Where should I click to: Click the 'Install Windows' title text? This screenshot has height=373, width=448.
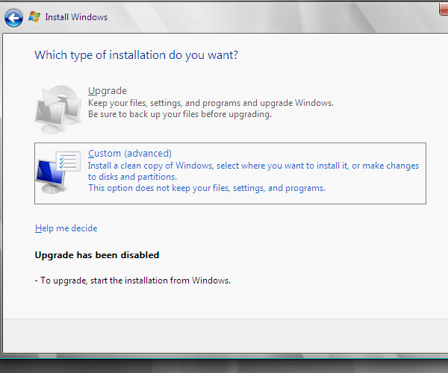(x=76, y=17)
